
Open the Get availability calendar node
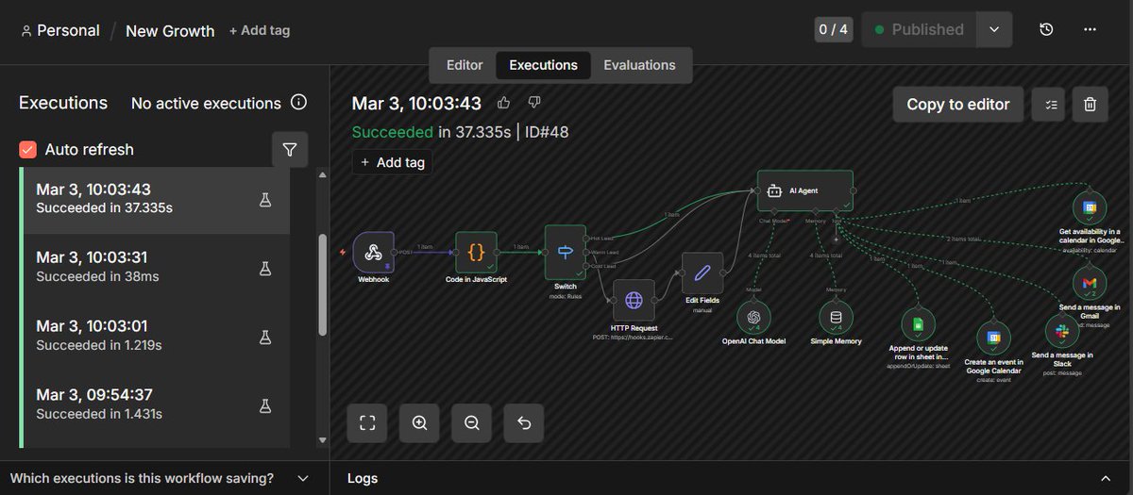(x=1090, y=207)
